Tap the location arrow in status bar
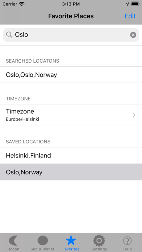142x252 pixels. click(128, 4)
